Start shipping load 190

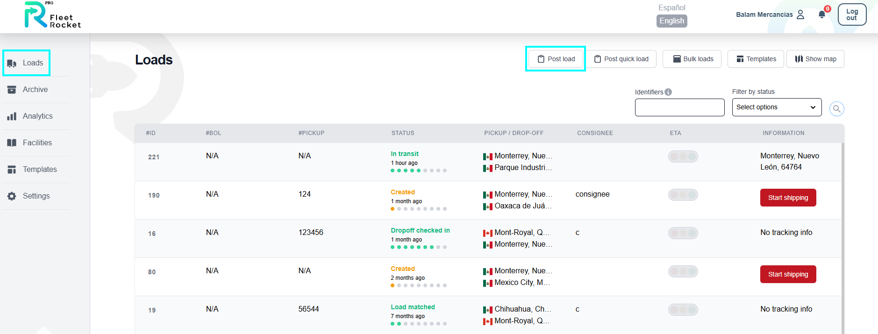(788, 198)
